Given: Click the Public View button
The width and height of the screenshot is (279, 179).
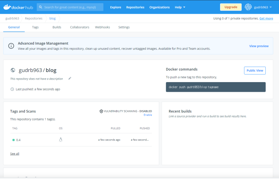Looking at the screenshot, I should coord(255,71).
